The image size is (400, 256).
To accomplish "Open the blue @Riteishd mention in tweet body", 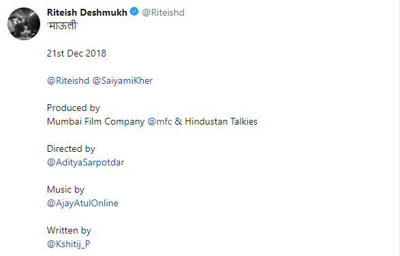I will [x=68, y=80].
